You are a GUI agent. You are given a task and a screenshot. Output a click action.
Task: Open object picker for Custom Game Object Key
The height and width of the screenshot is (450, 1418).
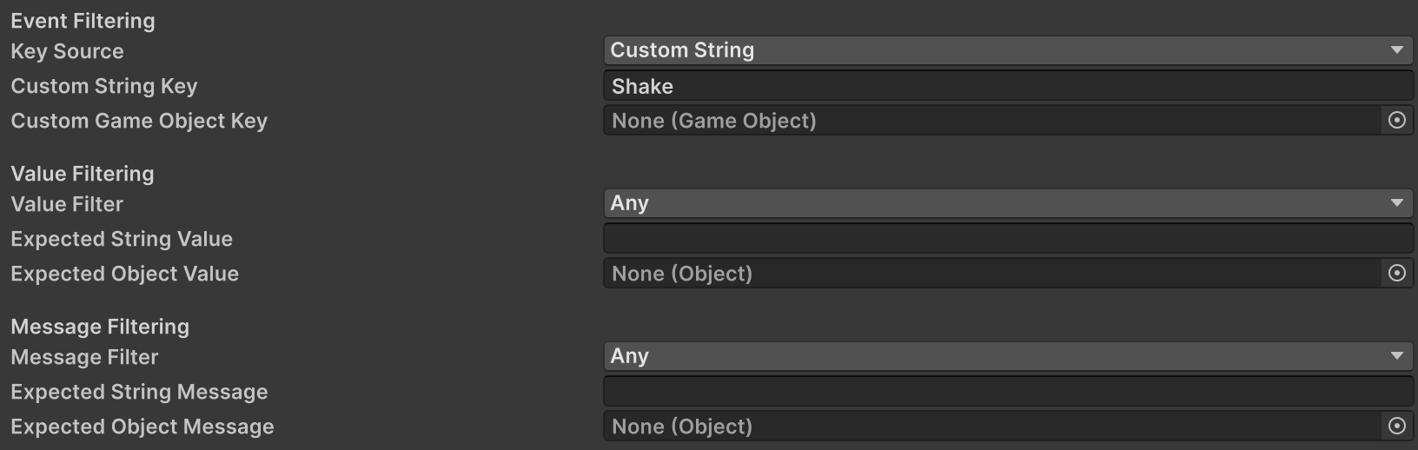(1396, 121)
